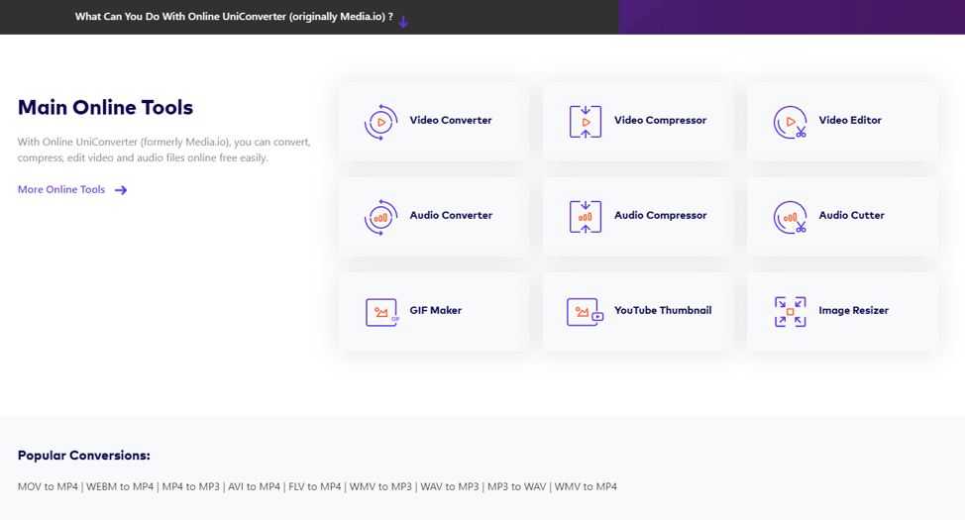Click the YouTube Thumbnail icon
The width and height of the screenshot is (965, 520).
pyautogui.click(x=585, y=312)
